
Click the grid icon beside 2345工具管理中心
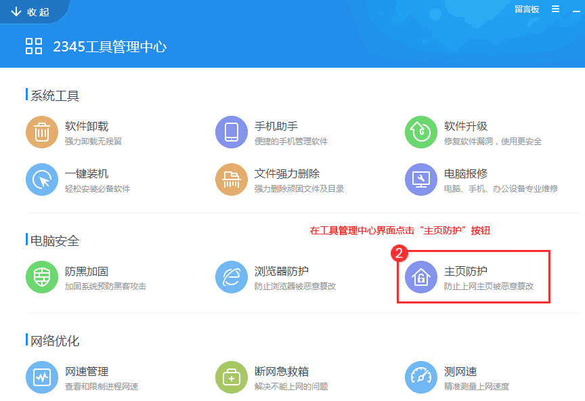tap(34, 46)
